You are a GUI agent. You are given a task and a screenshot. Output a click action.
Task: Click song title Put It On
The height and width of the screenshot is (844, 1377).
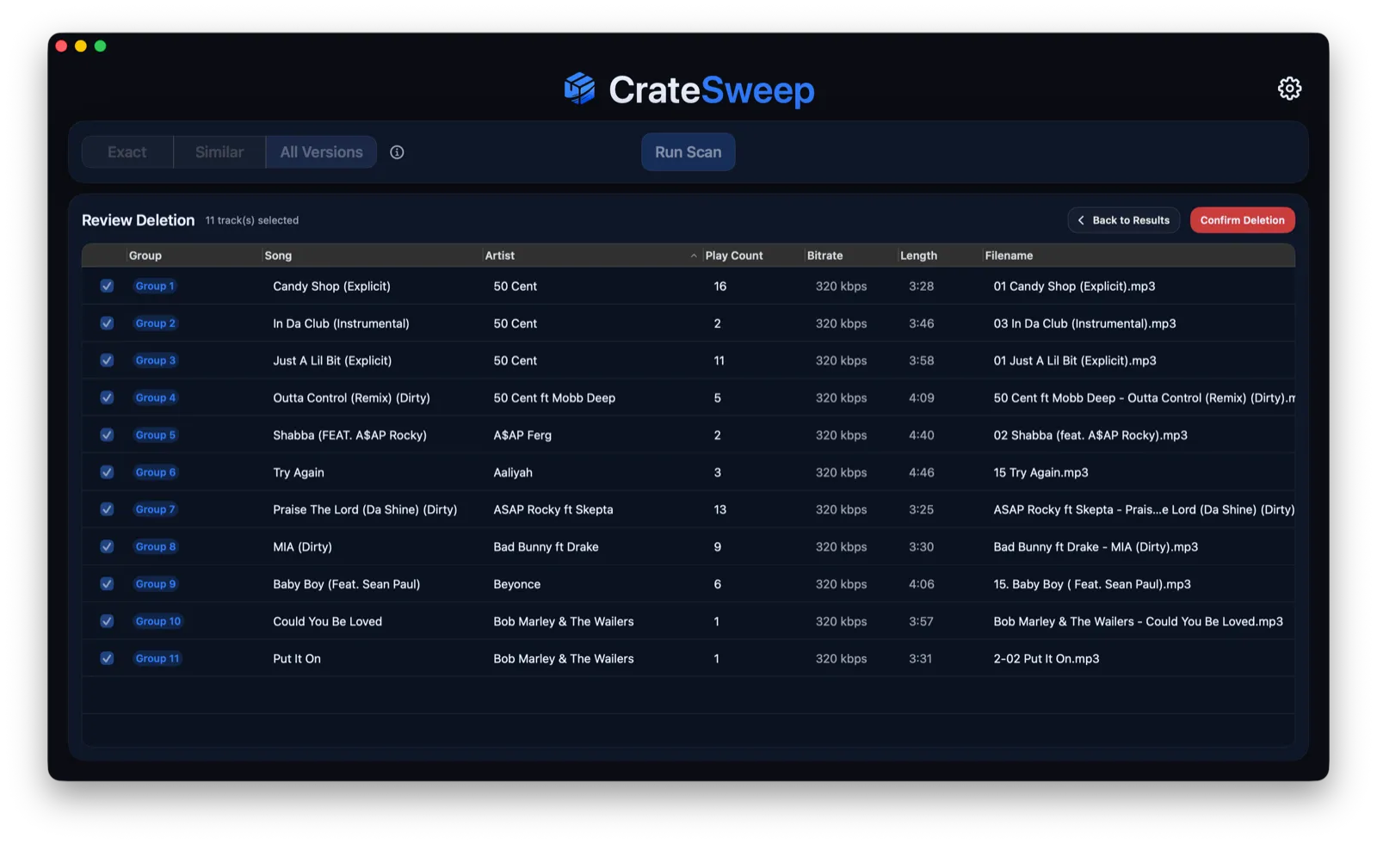click(x=297, y=659)
